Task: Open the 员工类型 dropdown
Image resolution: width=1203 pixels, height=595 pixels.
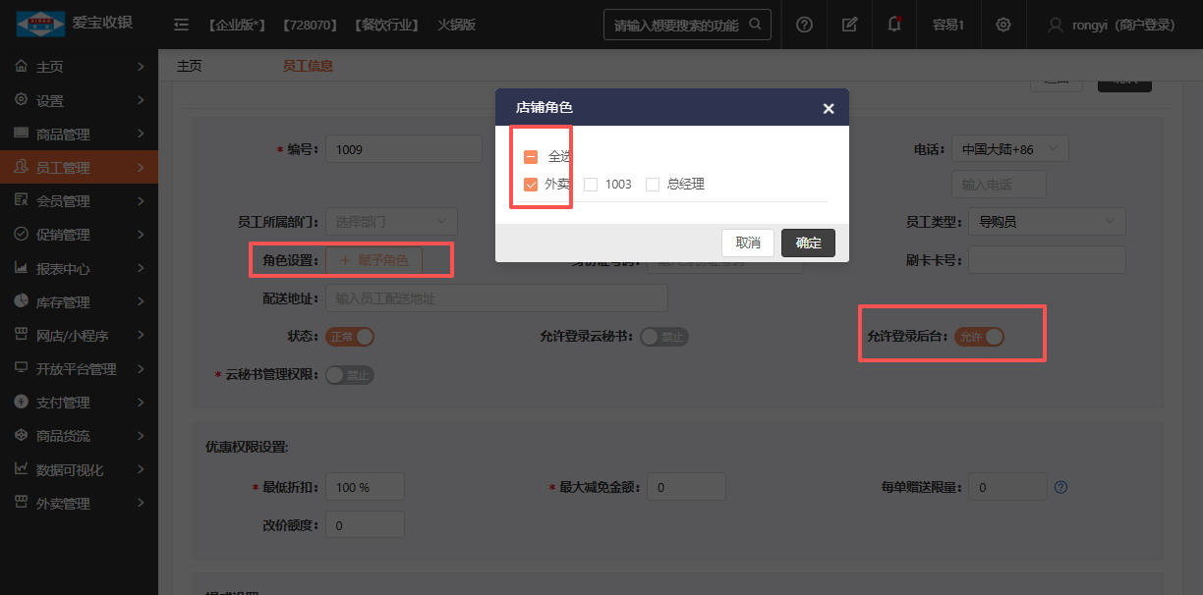Action: point(1047,222)
